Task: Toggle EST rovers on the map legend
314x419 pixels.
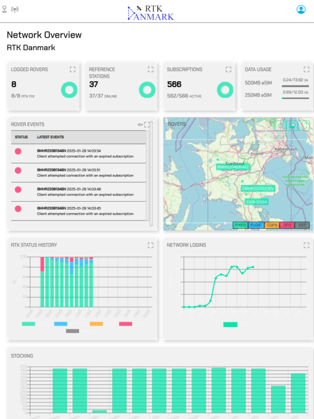Action: click(x=302, y=225)
